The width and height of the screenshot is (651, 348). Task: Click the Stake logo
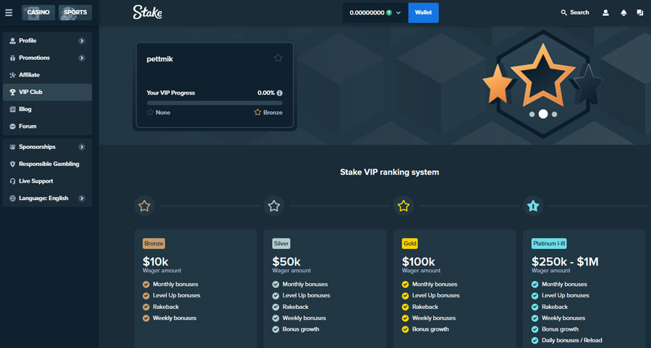click(148, 12)
